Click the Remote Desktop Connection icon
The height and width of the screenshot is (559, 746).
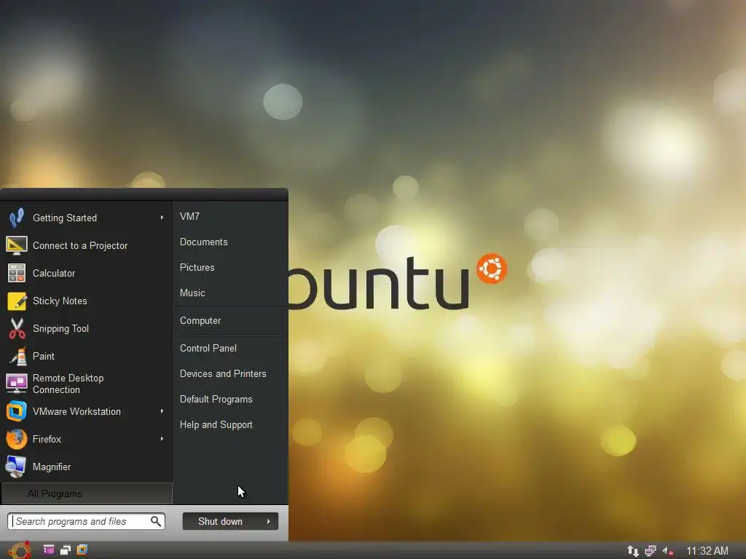click(x=17, y=384)
